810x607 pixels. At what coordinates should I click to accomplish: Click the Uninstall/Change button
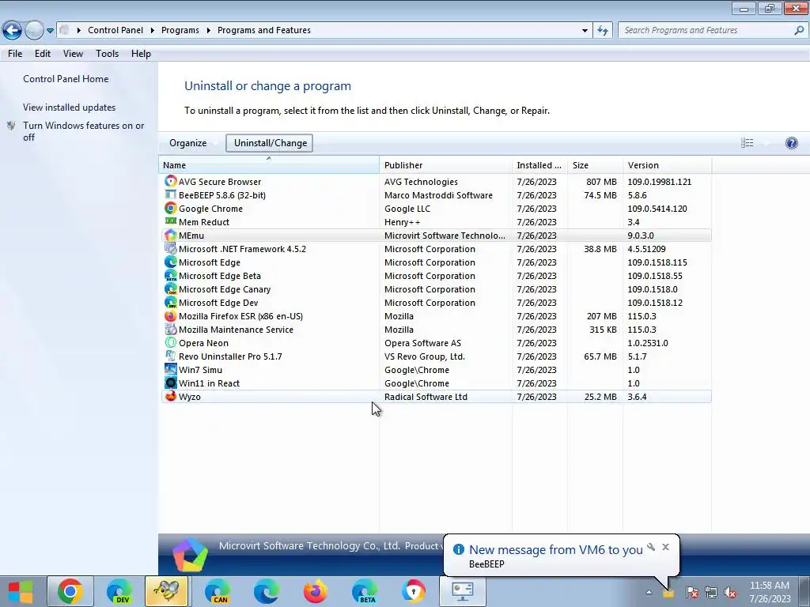(x=270, y=143)
